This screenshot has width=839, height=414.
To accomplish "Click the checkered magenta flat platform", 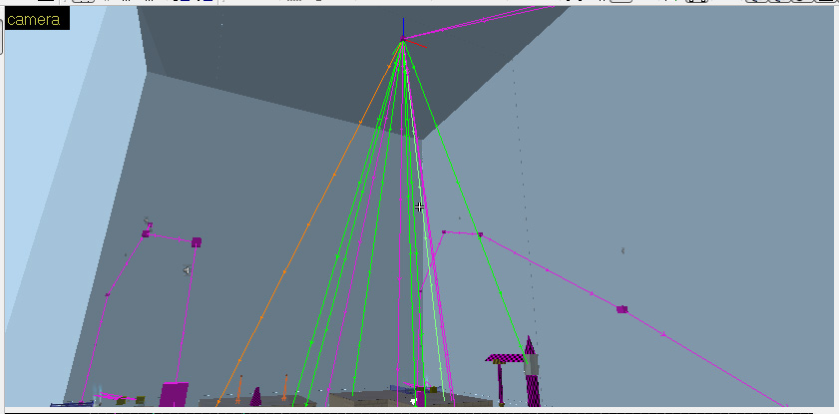I will coord(505,357).
